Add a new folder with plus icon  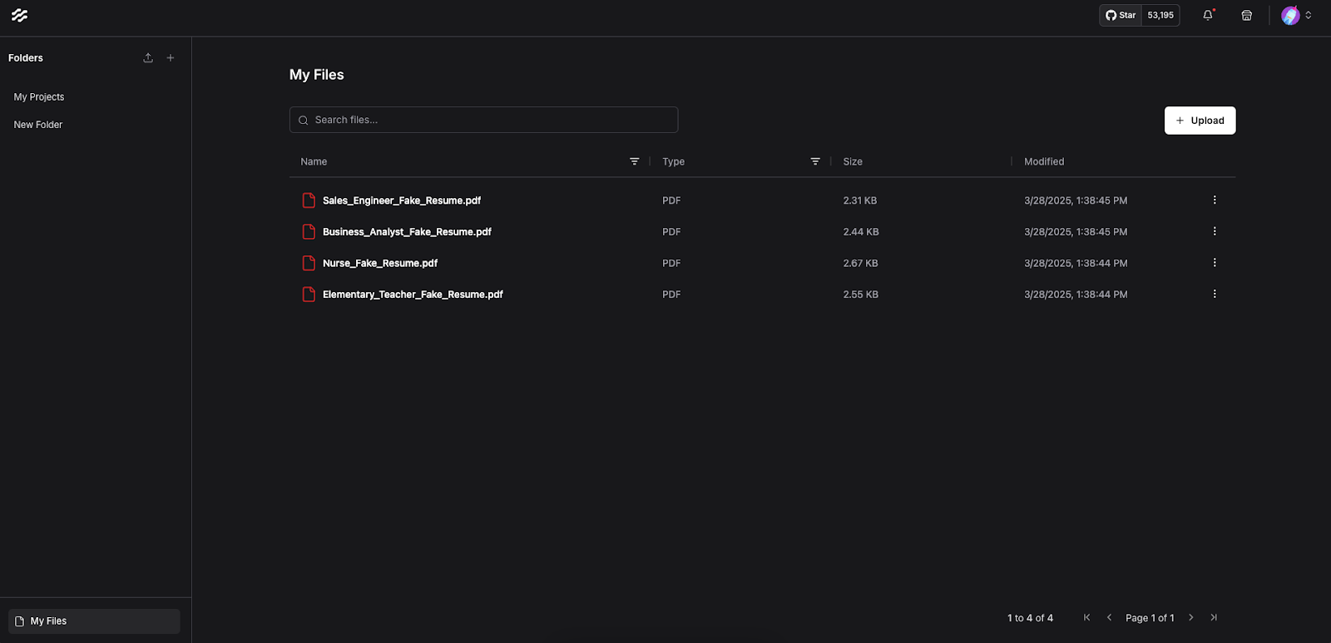click(x=171, y=58)
